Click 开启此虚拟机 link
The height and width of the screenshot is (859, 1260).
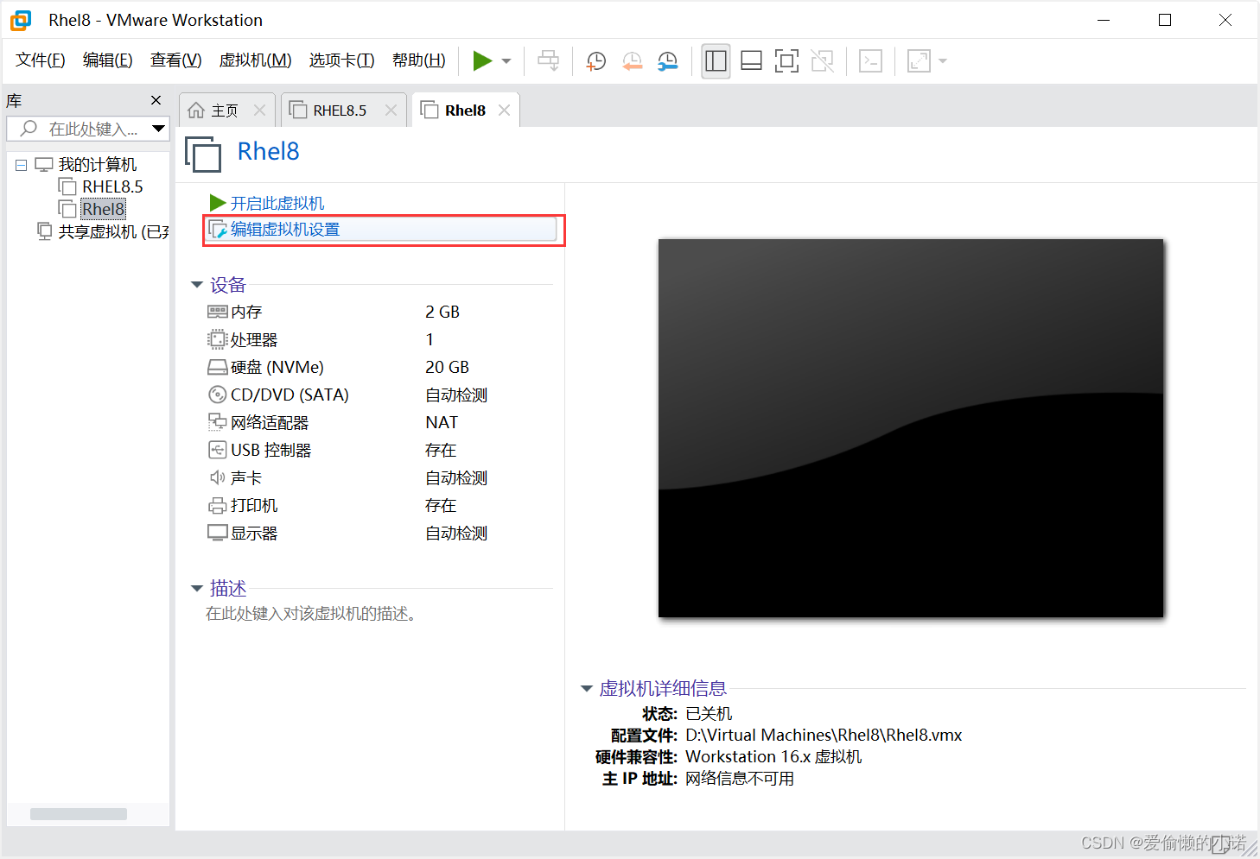[x=277, y=203]
